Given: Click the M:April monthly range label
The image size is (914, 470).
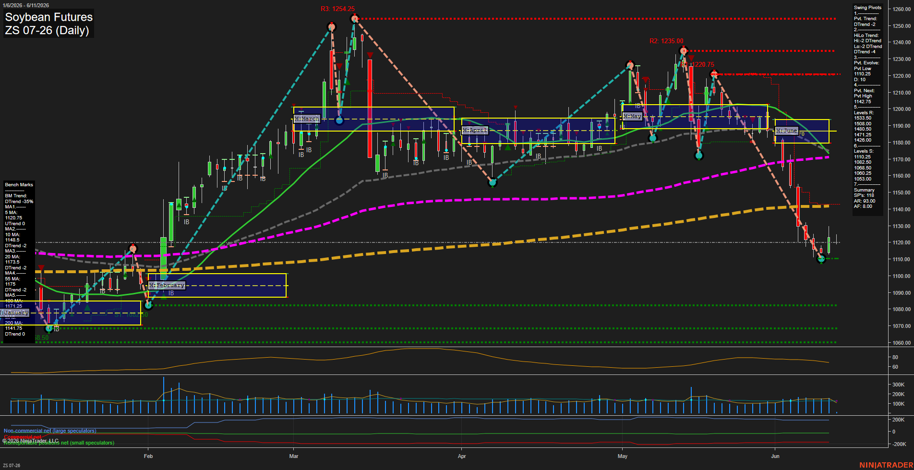Looking at the screenshot, I should [475, 130].
